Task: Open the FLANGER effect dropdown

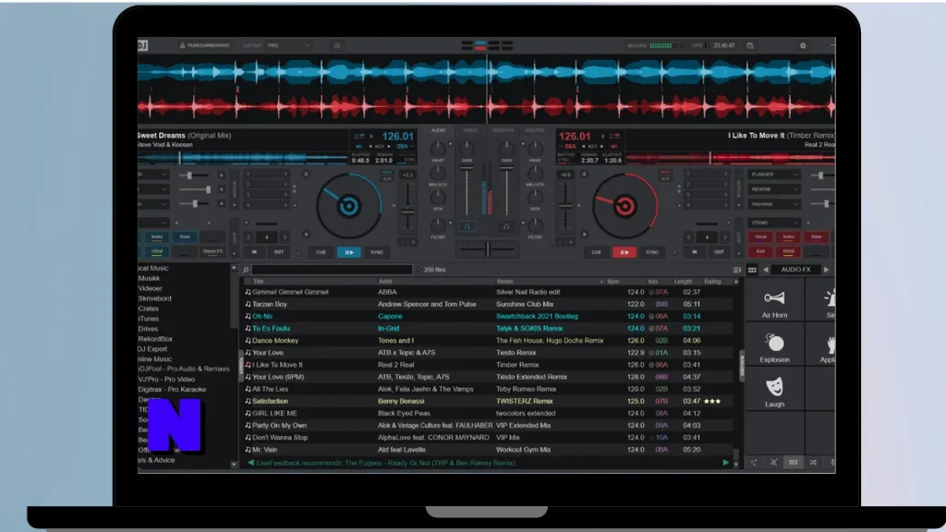Action: pyautogui.click(x=774, y=175)
